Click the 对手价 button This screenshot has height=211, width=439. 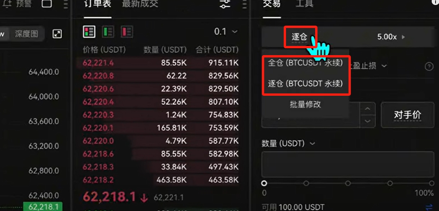[x=407, y=115]
